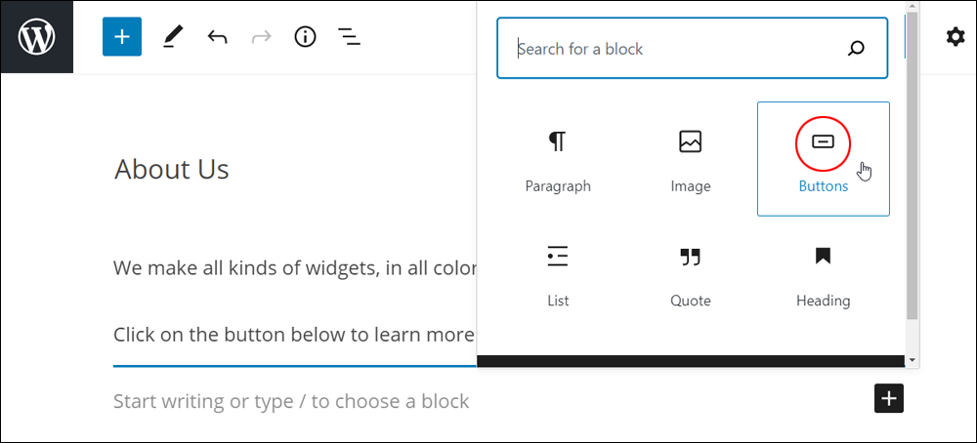The image size is (977, 443).
Task: Insert a Paragraph block
Action: (x=558, y=159)
